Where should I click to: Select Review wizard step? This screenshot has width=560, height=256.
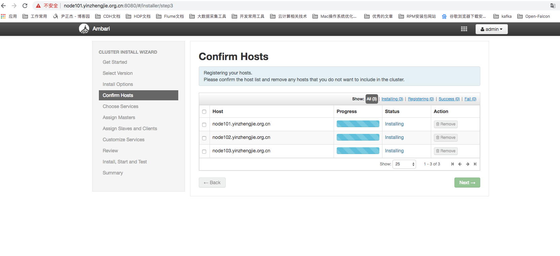110,151
